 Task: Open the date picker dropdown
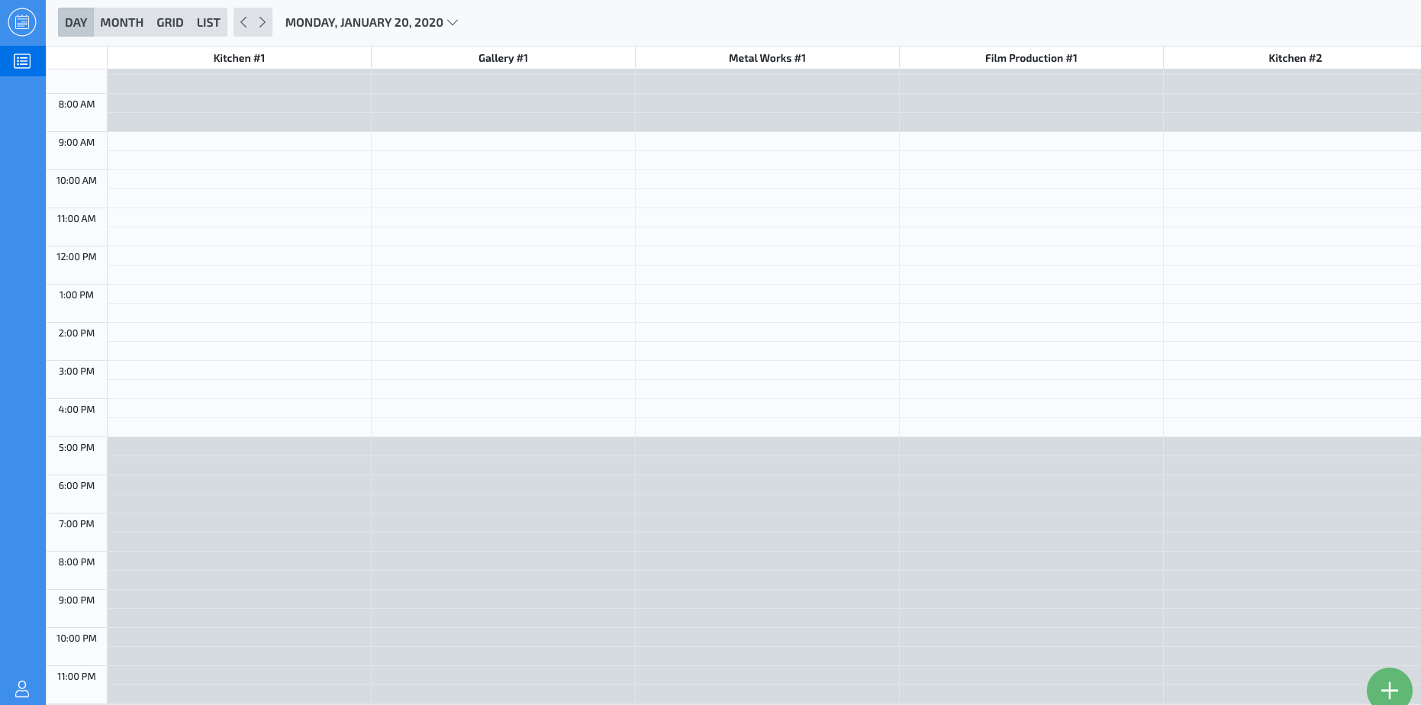pyautogui.click(x=453, y=23)
